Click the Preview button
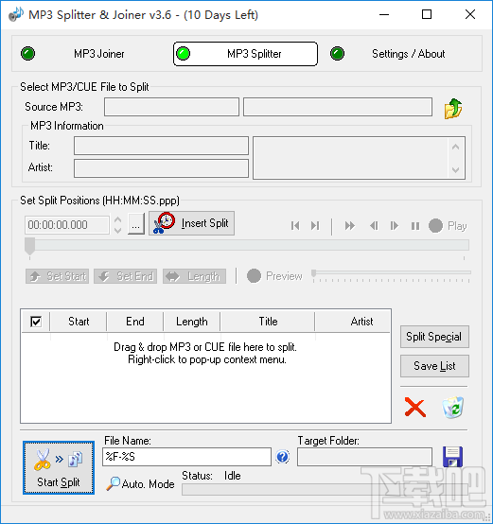493x524 pixels. pos(274,276)
